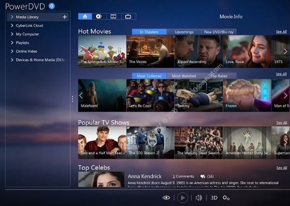The width and height of the screenshot is (290, 206).
Task: Mute audio with the speaker icon
Action: coord(199,198)
